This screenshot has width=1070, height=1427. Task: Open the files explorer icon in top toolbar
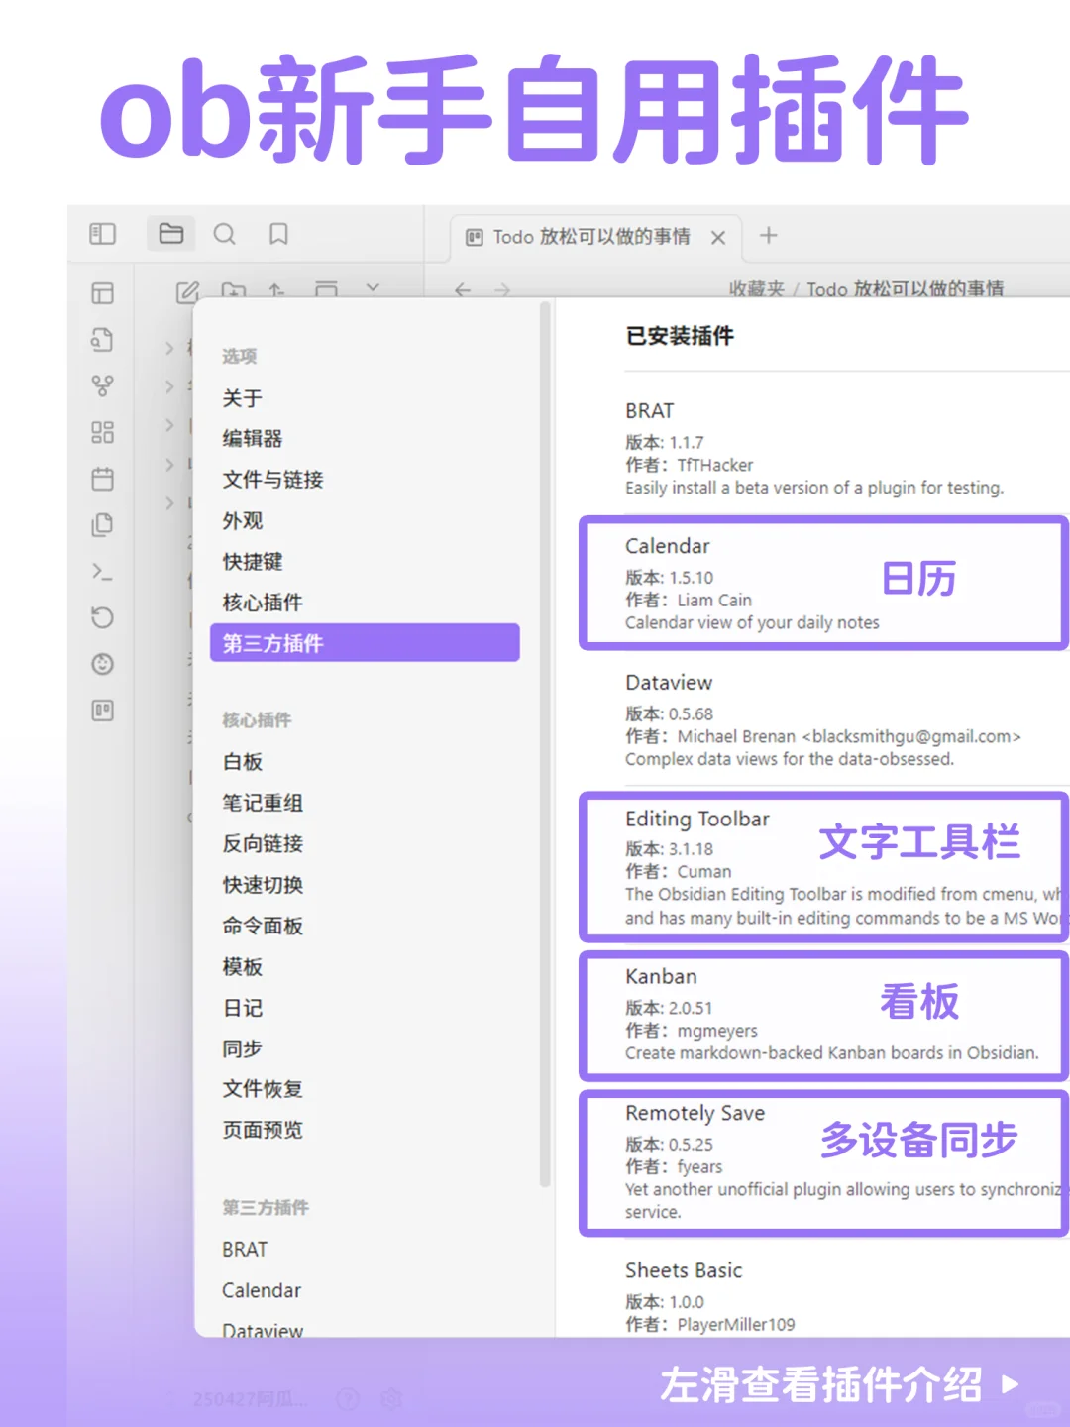(x=170, y=234)
